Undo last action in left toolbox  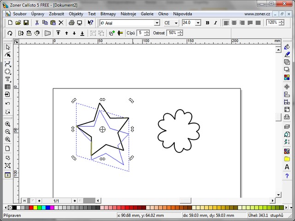(7, 104)
